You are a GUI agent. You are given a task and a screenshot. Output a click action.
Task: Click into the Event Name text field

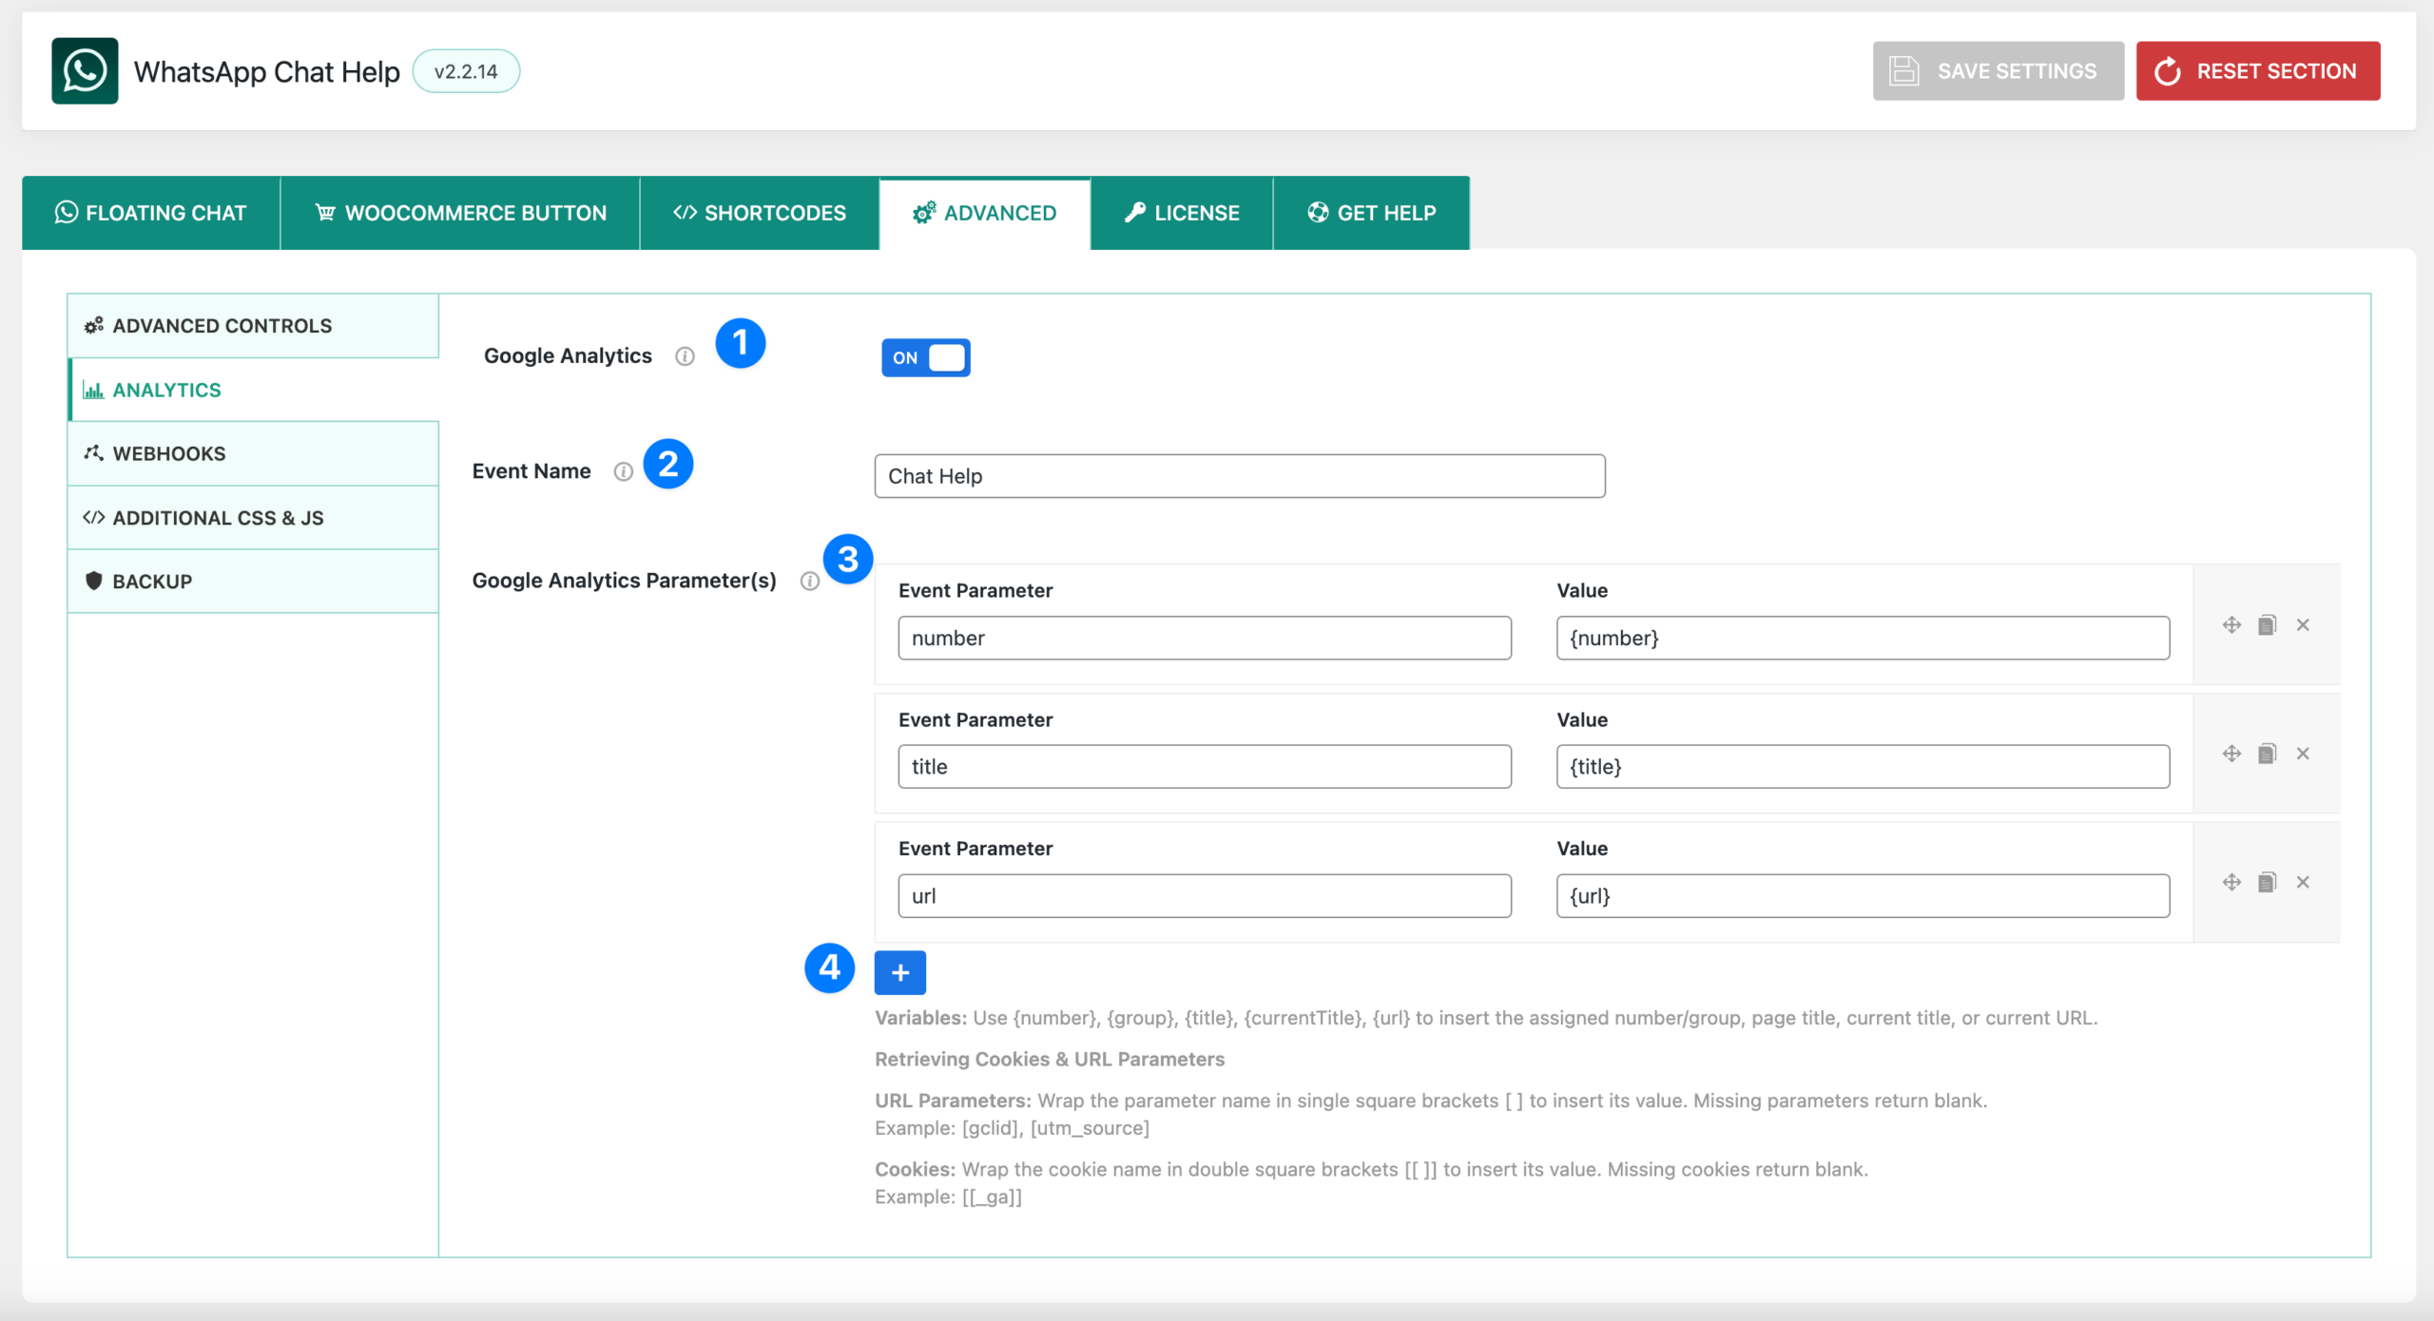coord(1239,476)
